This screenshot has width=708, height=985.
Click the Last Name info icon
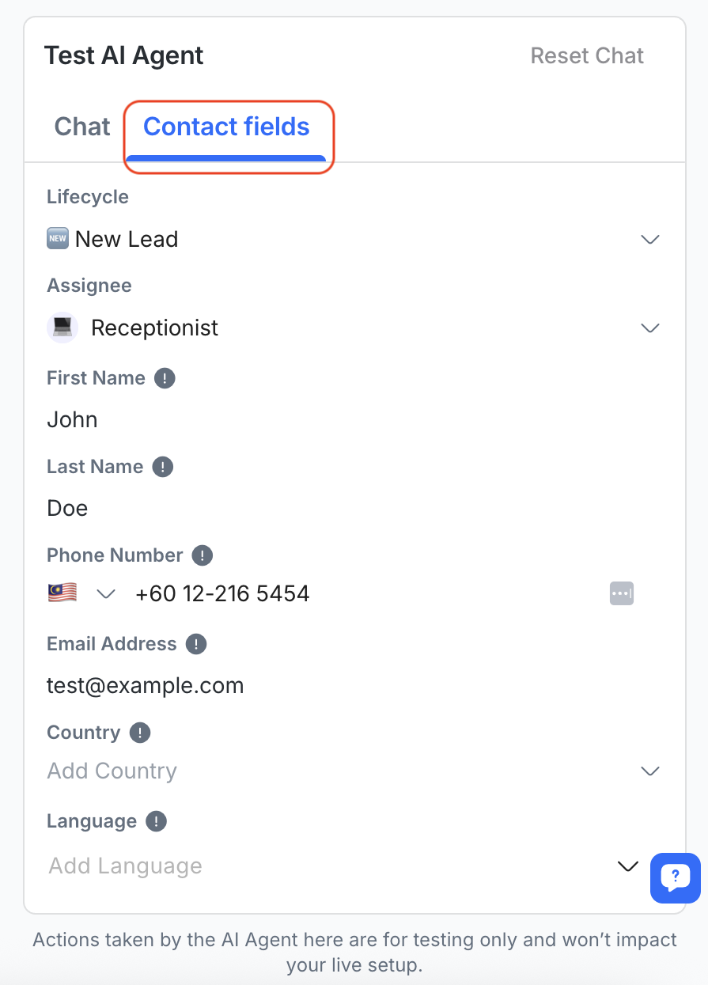[162, 467]
